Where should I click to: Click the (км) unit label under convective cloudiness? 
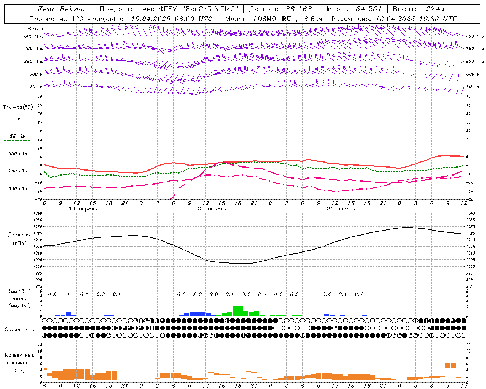20,370
